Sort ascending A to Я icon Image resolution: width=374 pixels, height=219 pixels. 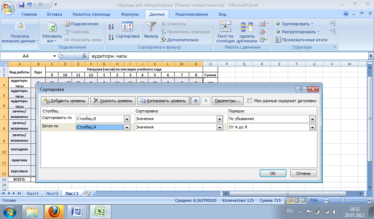[111, 26]
